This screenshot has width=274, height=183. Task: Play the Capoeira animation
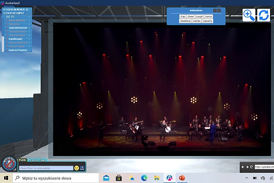click(x=207, y=21)
